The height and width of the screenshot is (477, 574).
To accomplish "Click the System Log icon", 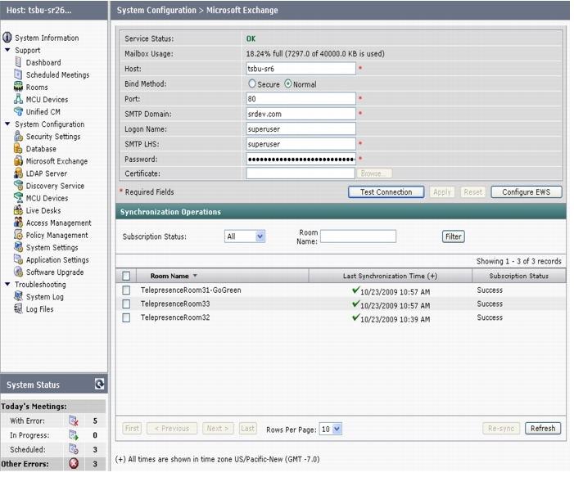I will (18, 296).
